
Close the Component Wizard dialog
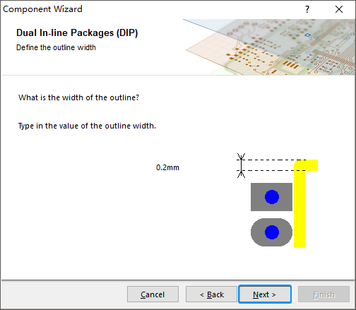(339, 9)
